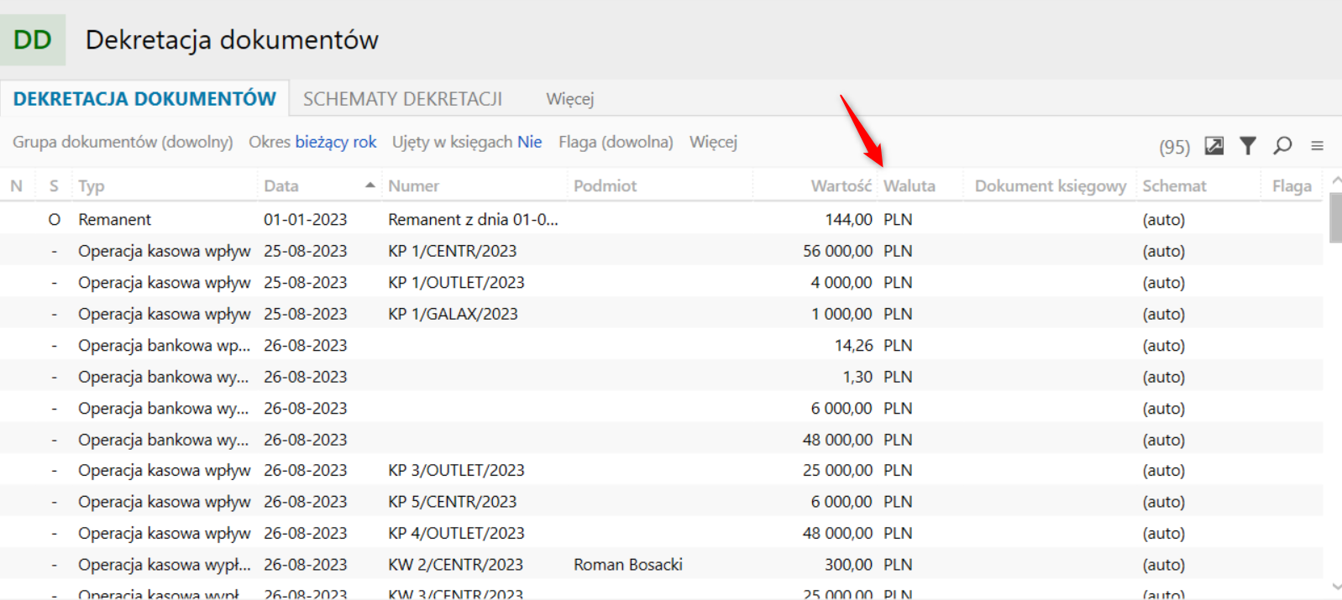
Task: Expand Więcej in the filter bar
Action: coord(713,142)
